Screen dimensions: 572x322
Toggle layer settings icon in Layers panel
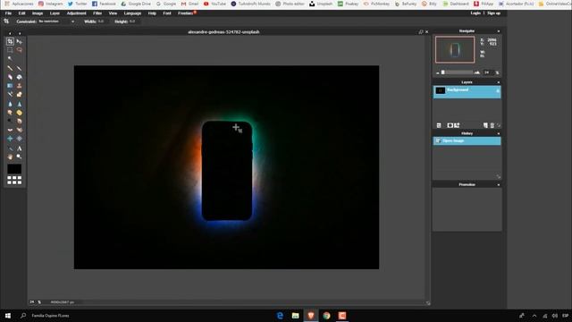click(x=439, y=125)
